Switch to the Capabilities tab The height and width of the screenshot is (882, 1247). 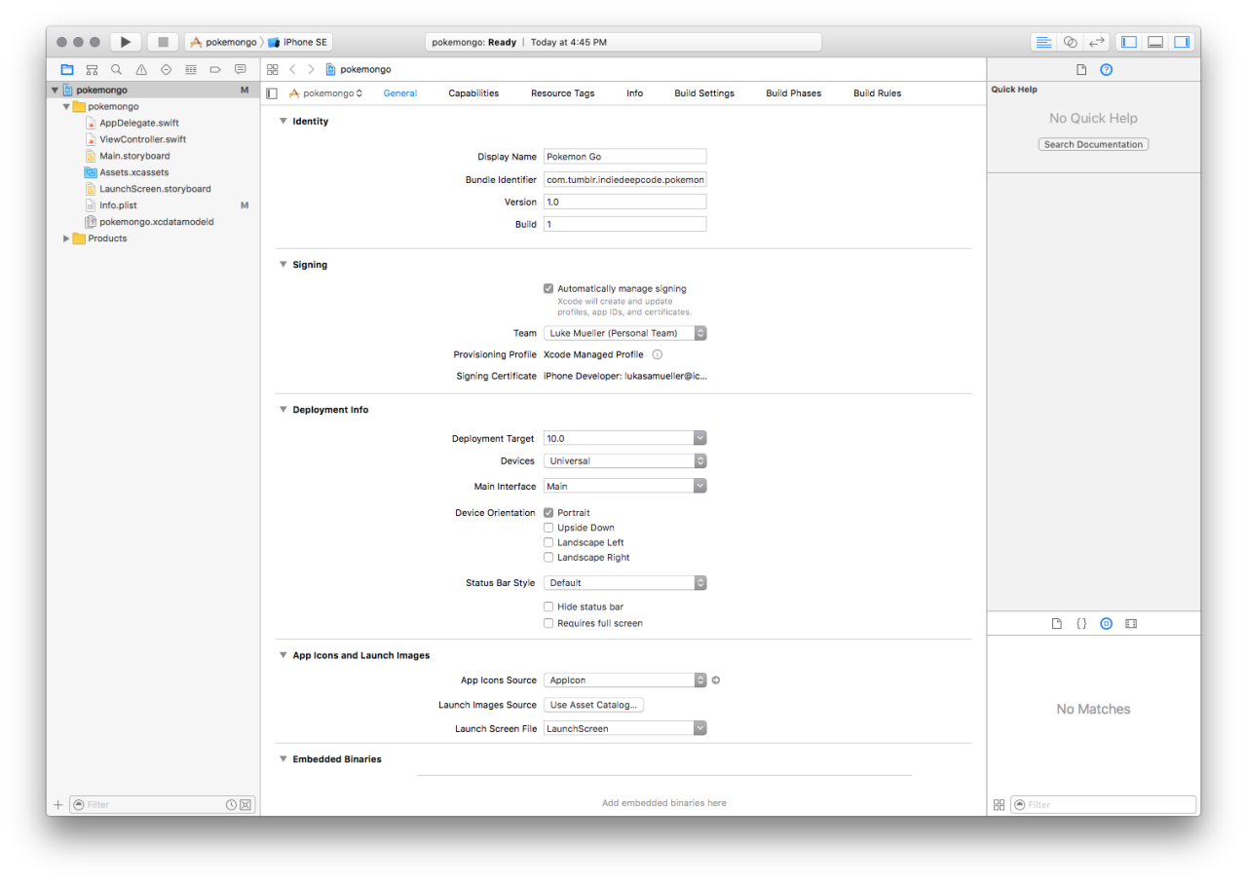[x=473, y=93]
